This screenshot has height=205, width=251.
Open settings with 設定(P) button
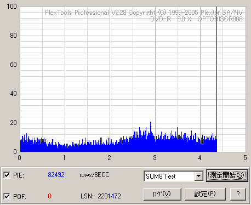(205, 194)
